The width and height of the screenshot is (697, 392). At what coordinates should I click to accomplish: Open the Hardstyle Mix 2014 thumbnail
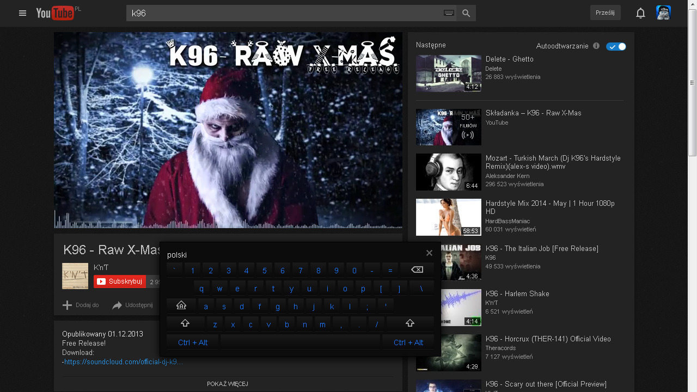[449, 217]
